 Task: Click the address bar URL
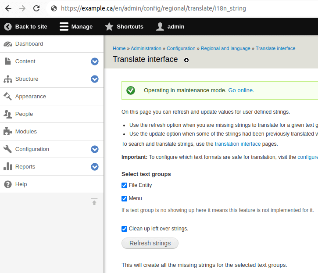tap(154, 8)
